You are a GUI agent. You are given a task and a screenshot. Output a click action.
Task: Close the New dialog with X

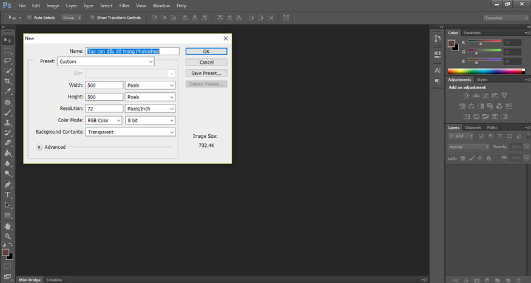click(226, 39)
